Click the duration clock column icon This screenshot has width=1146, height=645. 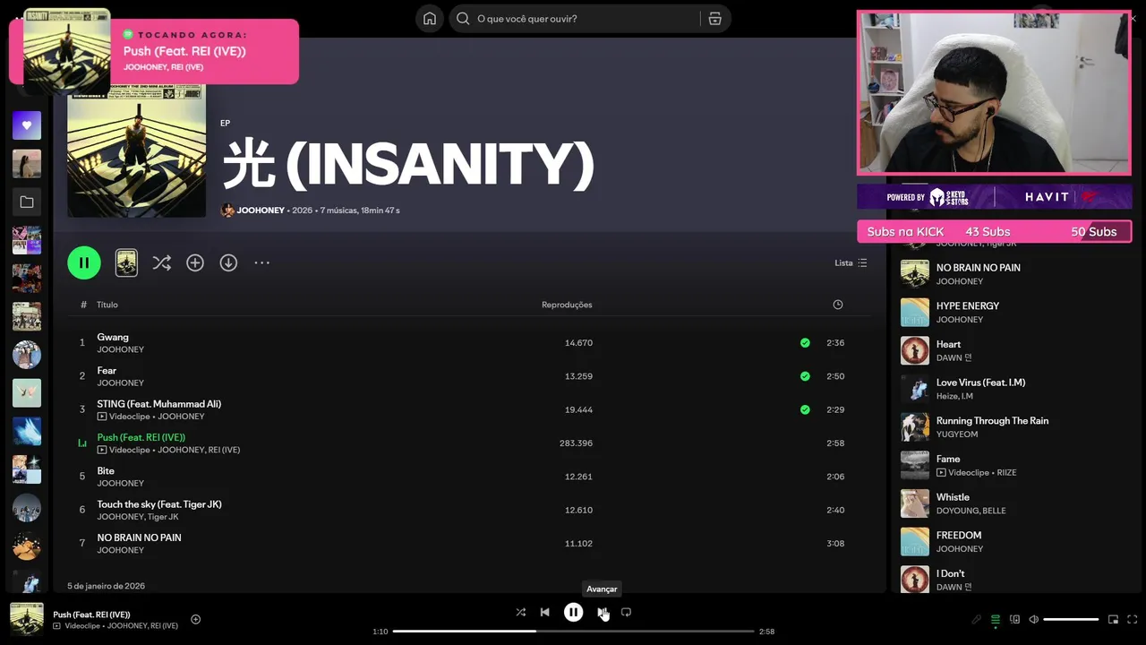[x=838, y=305]
